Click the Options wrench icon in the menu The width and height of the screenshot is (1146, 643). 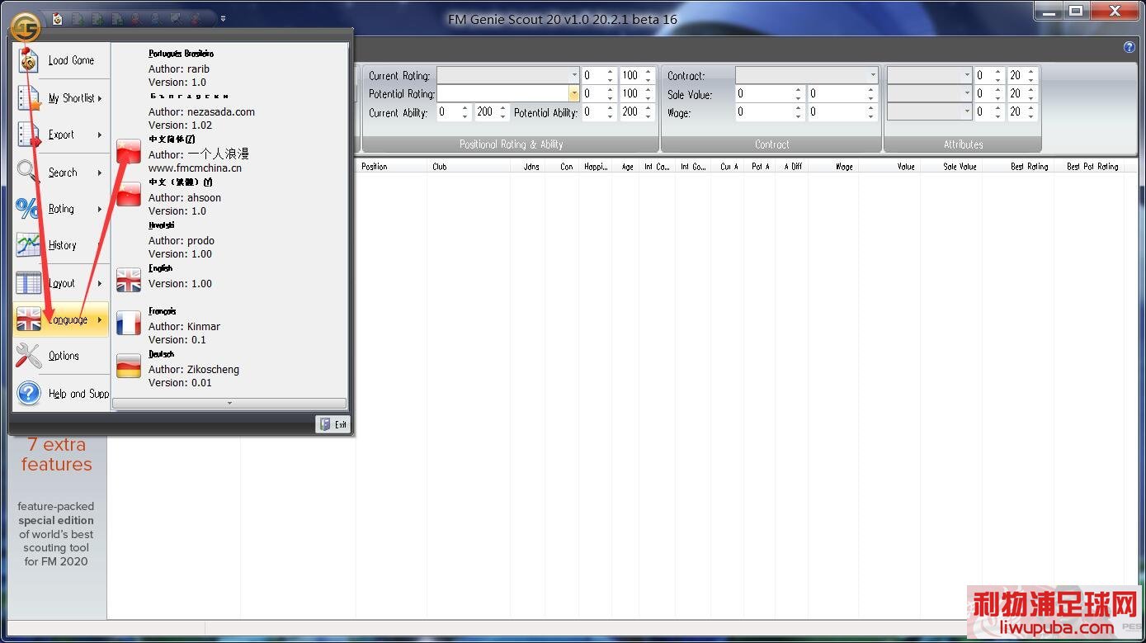point(29,356)
